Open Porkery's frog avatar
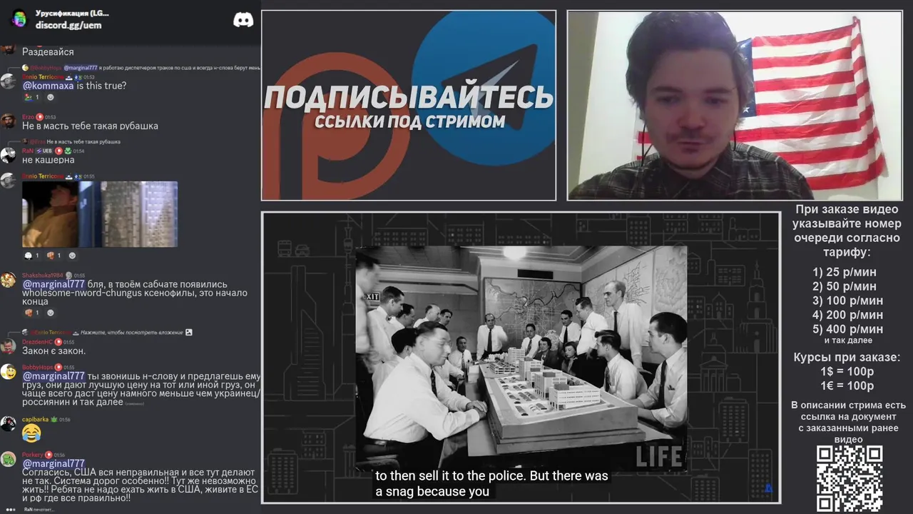913x514 pixels. click(8, 459)
